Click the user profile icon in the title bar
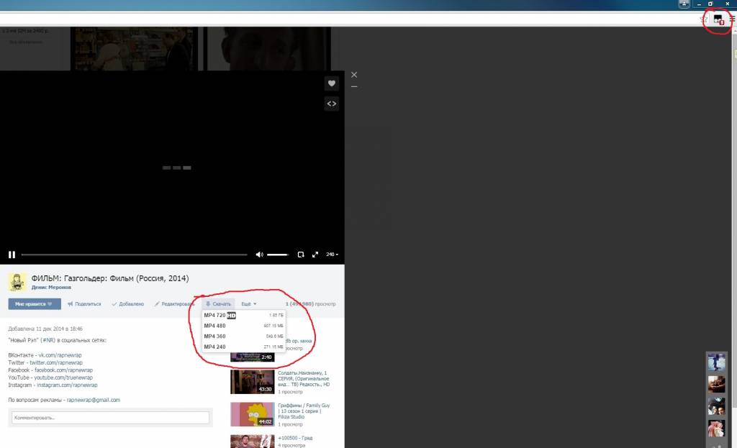Image resolution: width=737 pixels, height=448 pixels. [684, 4]
